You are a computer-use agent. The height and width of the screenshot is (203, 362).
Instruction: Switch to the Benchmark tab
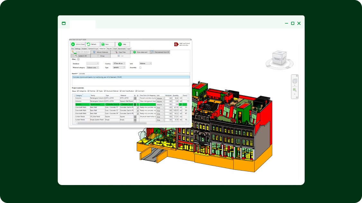tap(122, 49)
